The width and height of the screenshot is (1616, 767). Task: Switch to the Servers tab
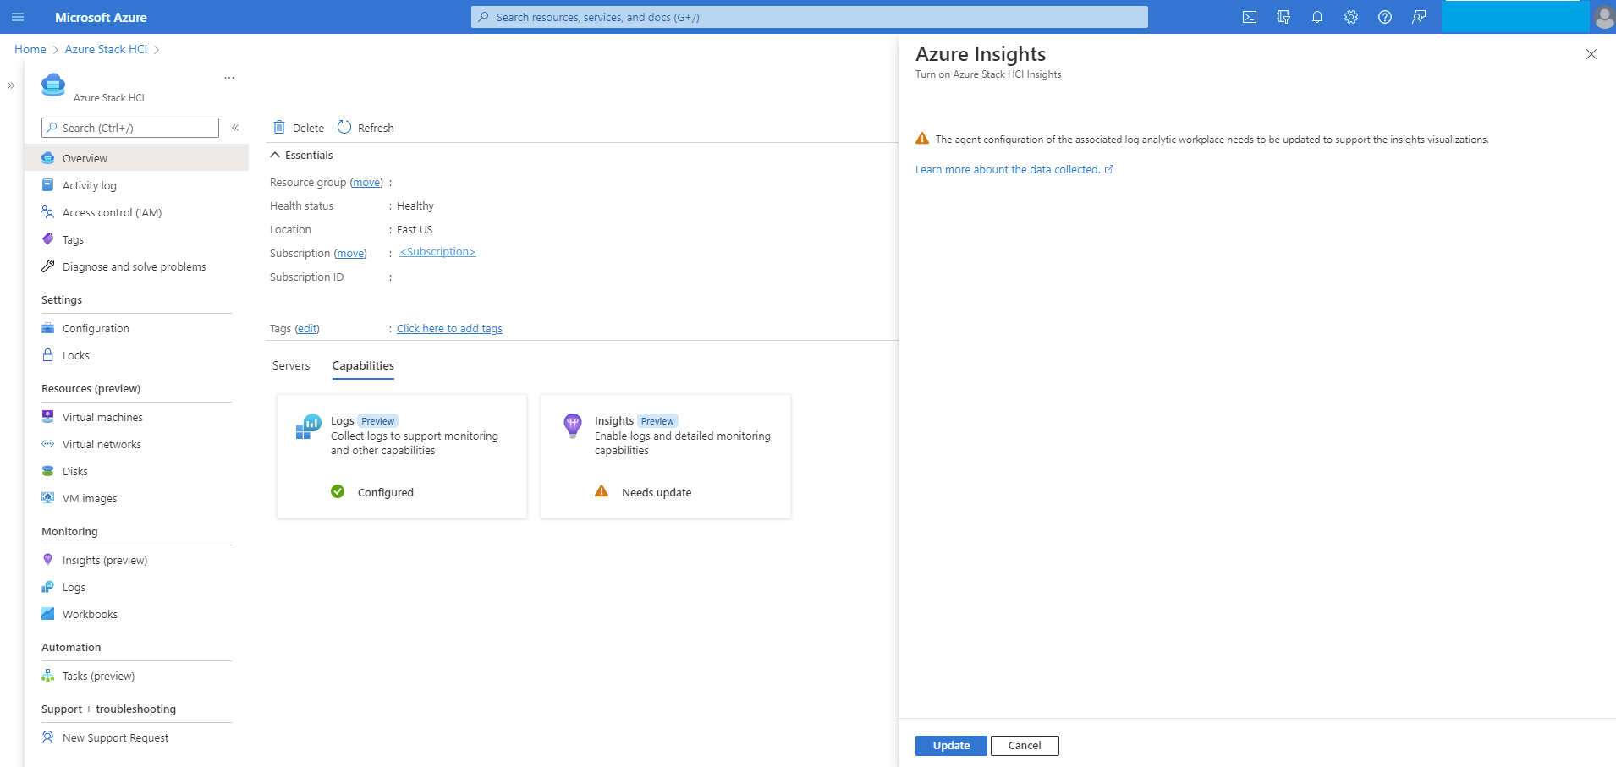coord(291,366)
